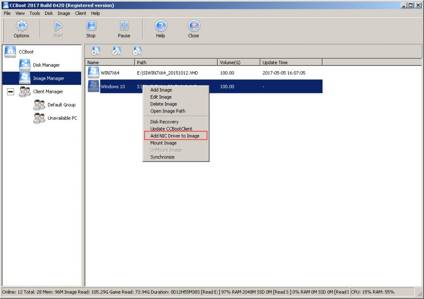Click the edit image icon above list

point(116,51)
